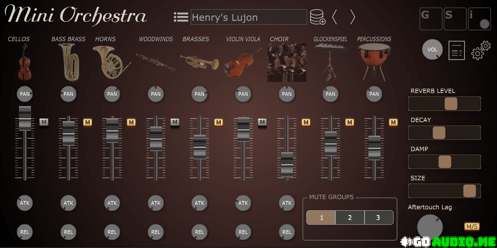
Task: Toggle mute on Horns channel
Action: (x=131, y=122)
